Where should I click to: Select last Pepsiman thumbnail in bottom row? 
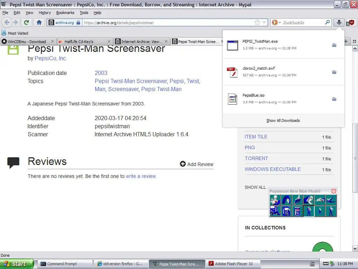click(x=331, y=211)
